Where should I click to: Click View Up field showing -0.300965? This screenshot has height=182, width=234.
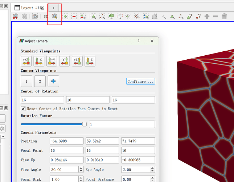coord(138,160)
